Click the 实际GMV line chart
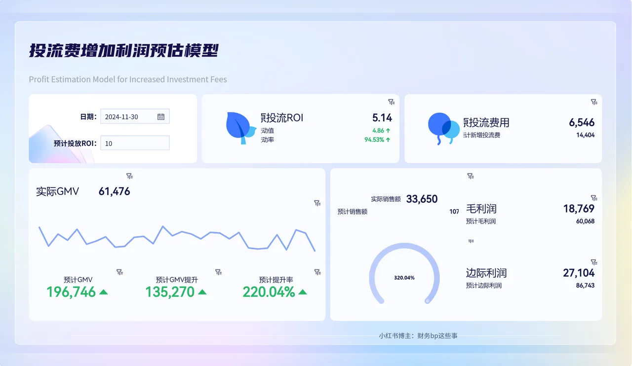The image size is (632, 366). pyautogui.click(x=177, y=239)
